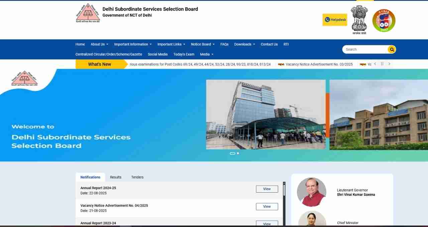Click the 'Lieutenant Governor' label
This screenshot has width=428, height=227.
pos(352,190)
